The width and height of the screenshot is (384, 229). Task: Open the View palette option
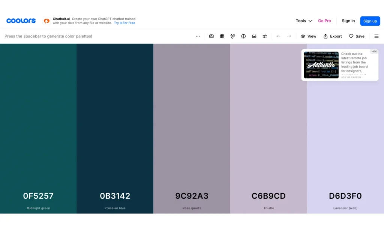click(308, 36)
